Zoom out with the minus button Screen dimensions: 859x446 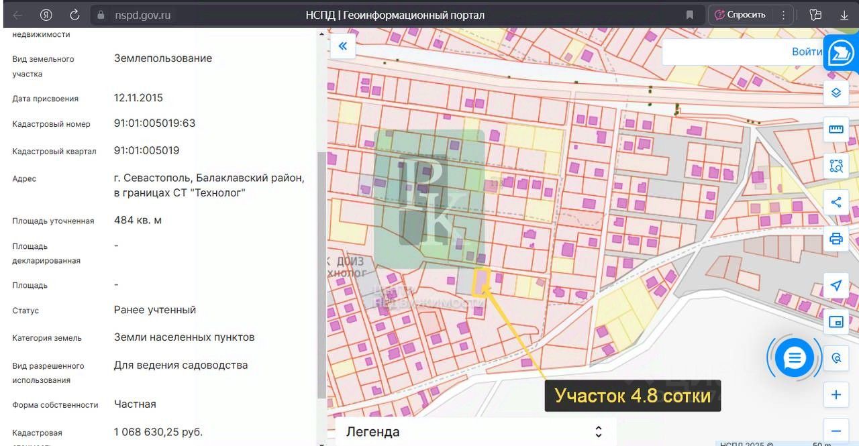836,431
